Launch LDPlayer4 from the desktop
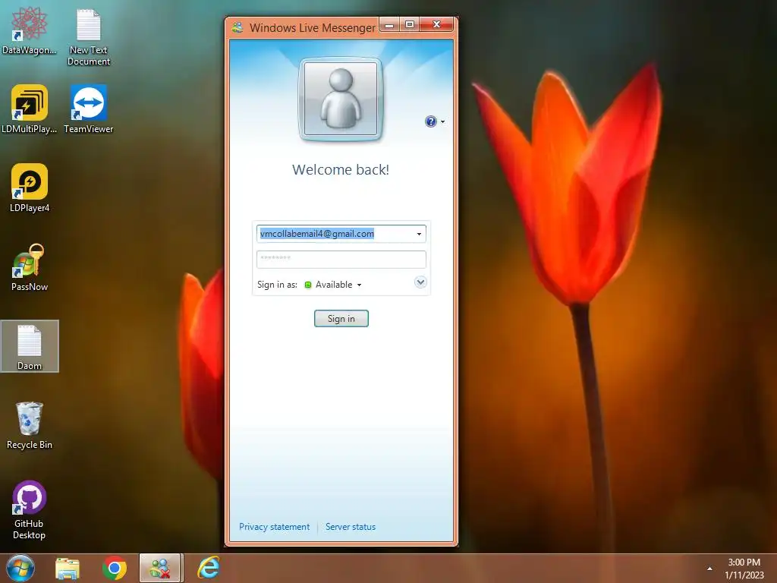 30,188
